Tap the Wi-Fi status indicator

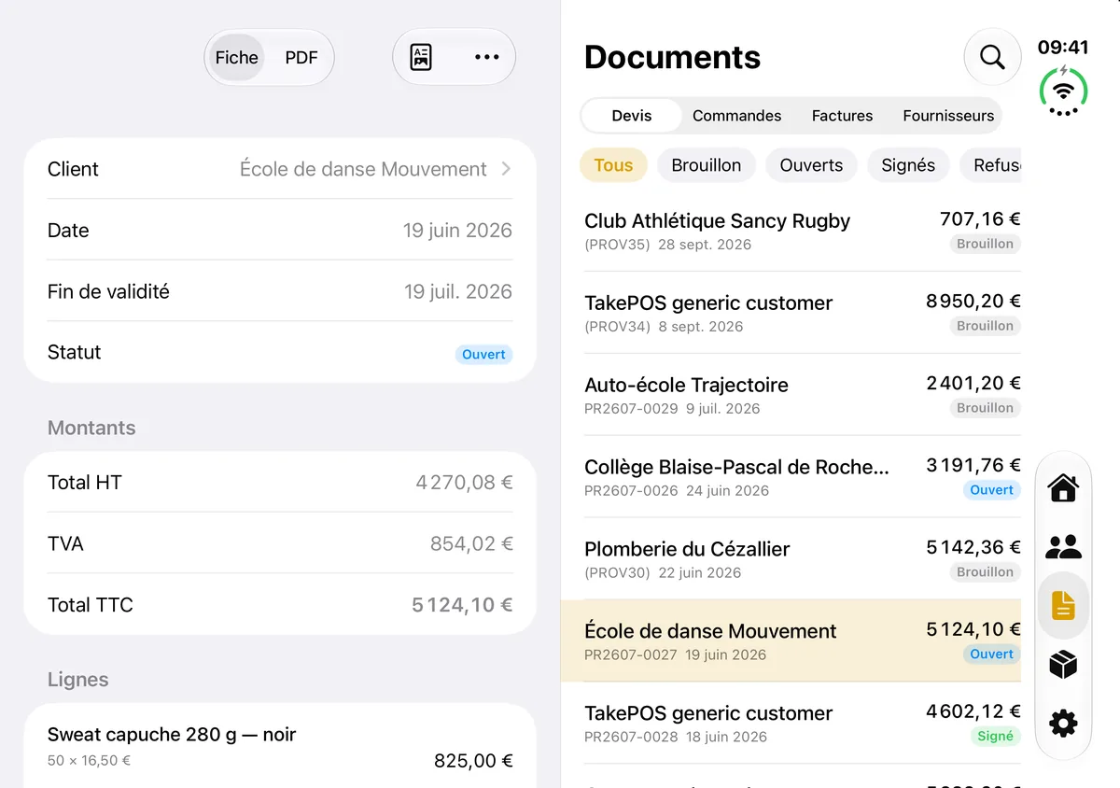[1063, 91]
